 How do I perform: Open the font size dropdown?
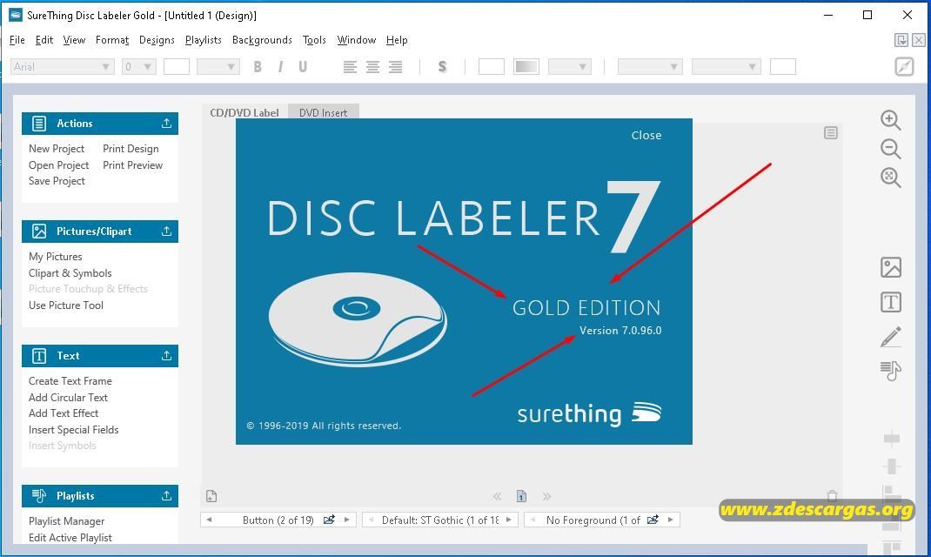pos(139,66)
